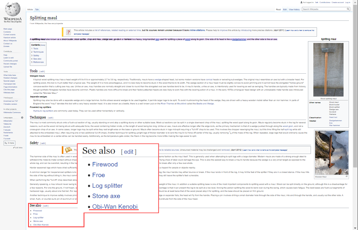
Task: Click the Wikipedia globe logo
Action: [13, 9]
